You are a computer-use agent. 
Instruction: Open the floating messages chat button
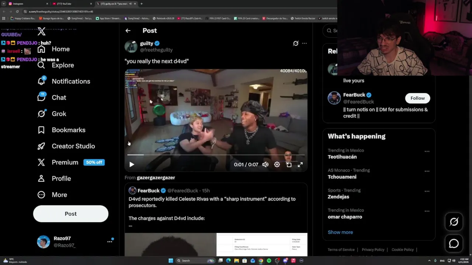[x=454, y=244]
